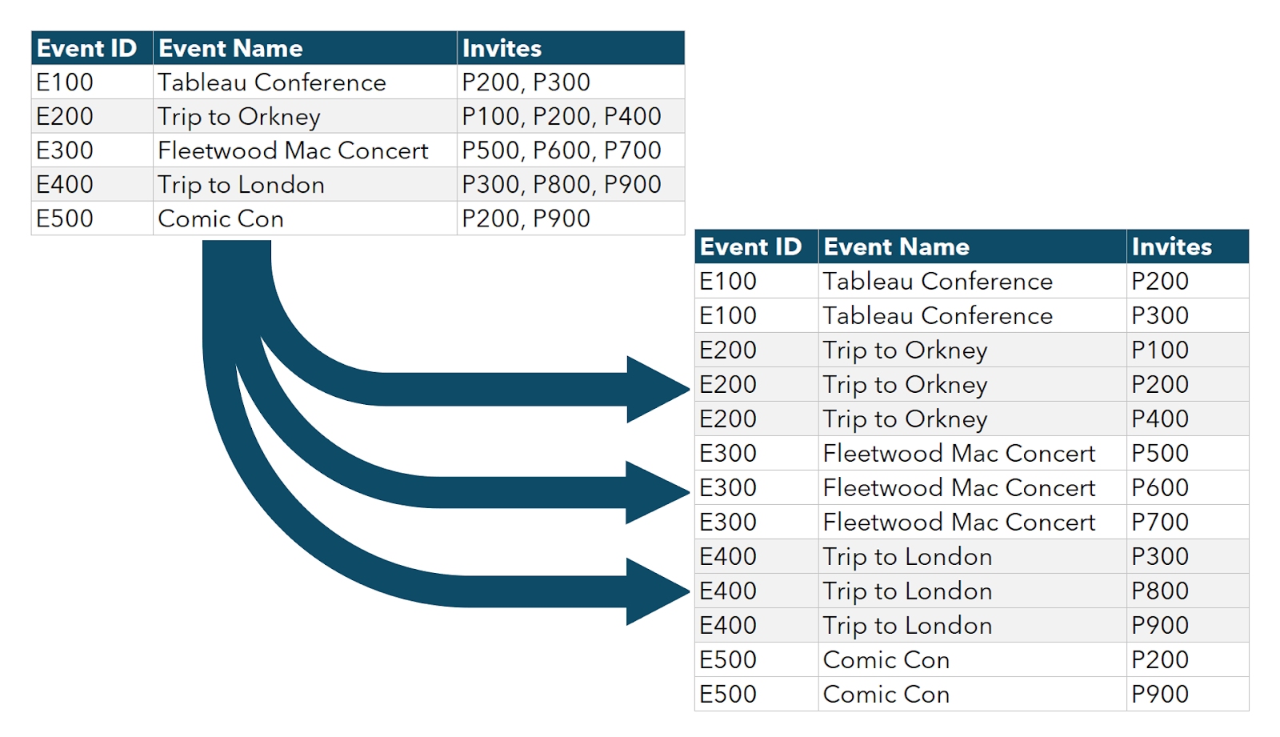1280x737 pixels.
Task: Select the Trip to London cell in left table
Action: point(305,184)
